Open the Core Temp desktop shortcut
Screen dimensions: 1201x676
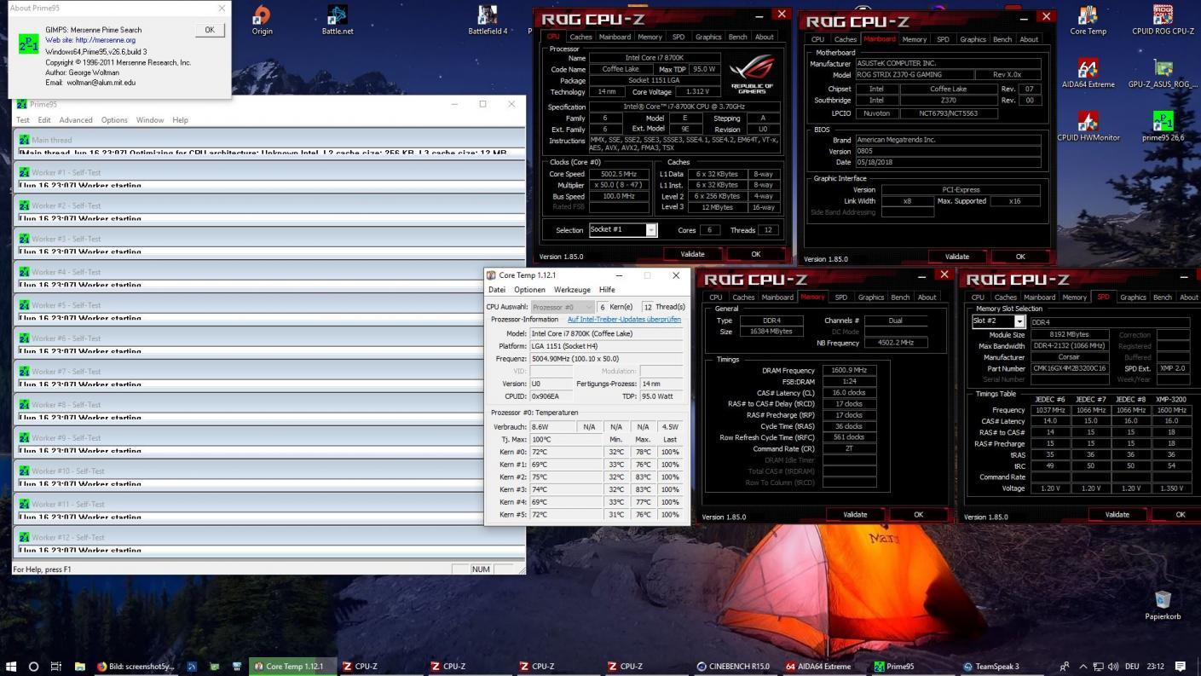click(1088, 20)
